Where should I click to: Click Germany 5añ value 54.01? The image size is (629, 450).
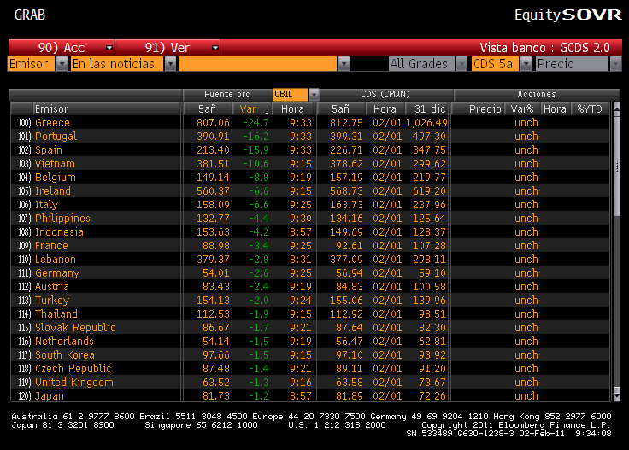[216, 273]
